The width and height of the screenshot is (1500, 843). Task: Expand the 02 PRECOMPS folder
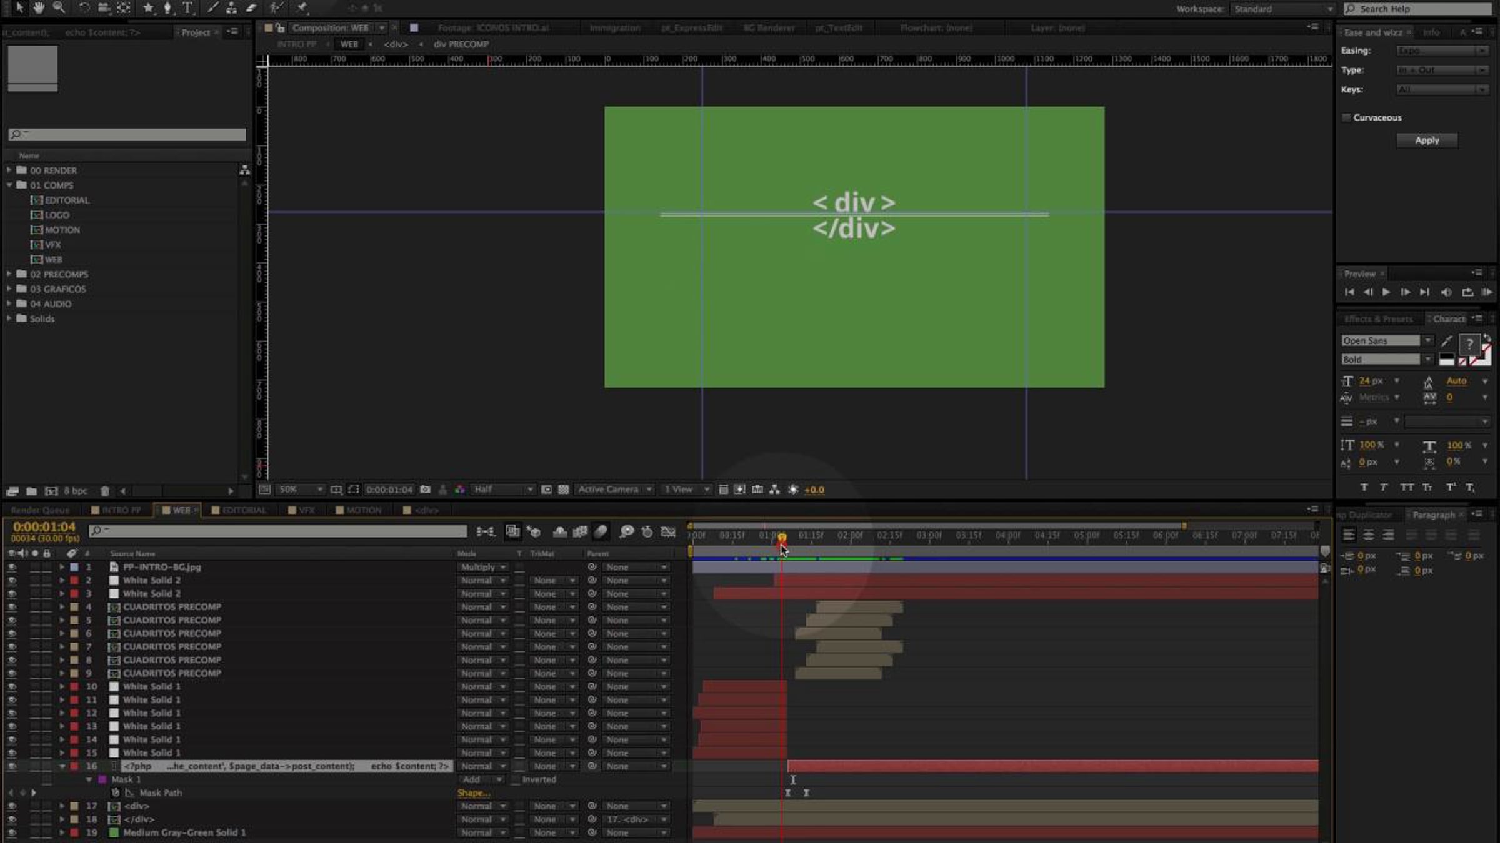tap(9, 274)
